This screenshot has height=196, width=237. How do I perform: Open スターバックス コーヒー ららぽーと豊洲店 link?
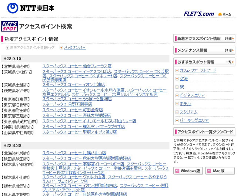[x=77, y=99]
